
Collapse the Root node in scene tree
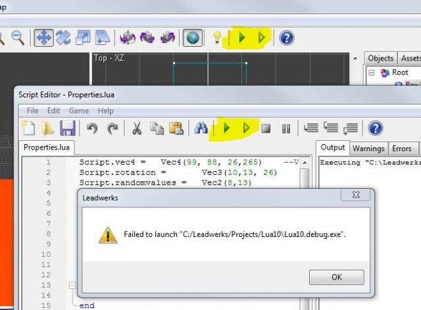371,73
